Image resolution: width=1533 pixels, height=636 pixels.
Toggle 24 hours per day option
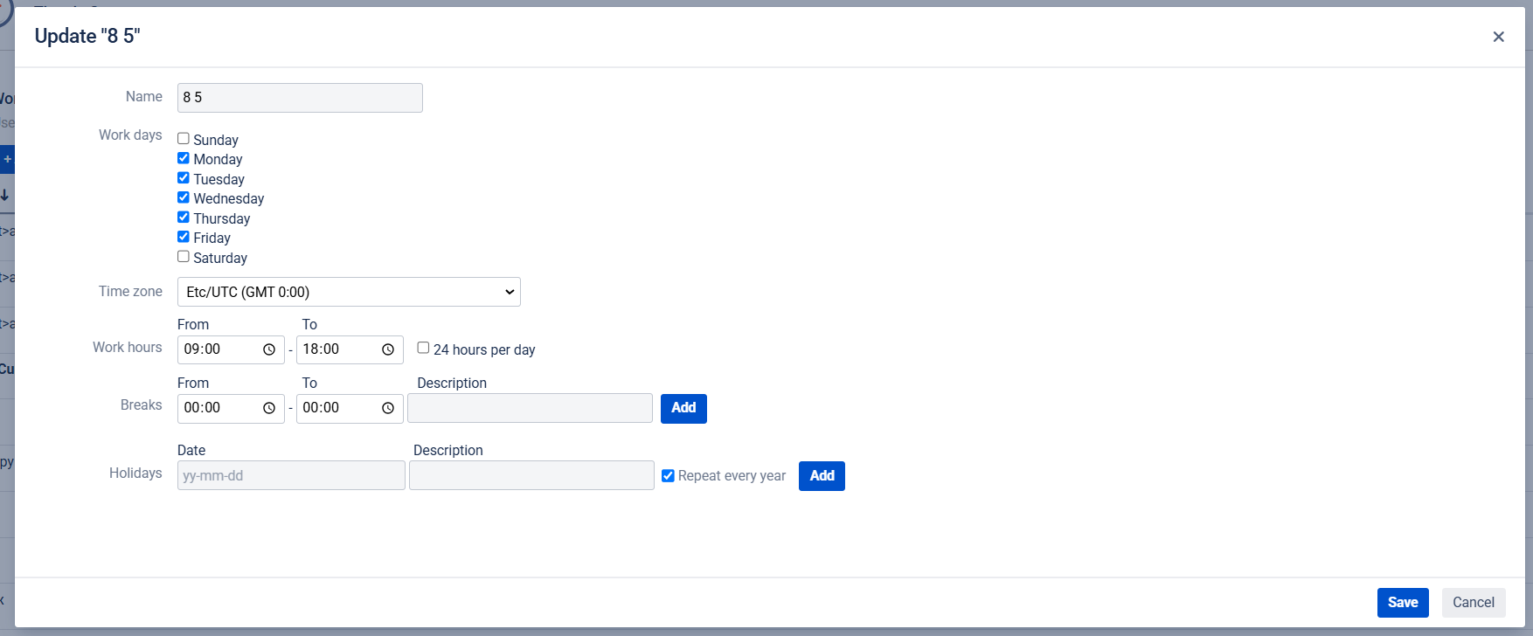click(x=423, y=348)
